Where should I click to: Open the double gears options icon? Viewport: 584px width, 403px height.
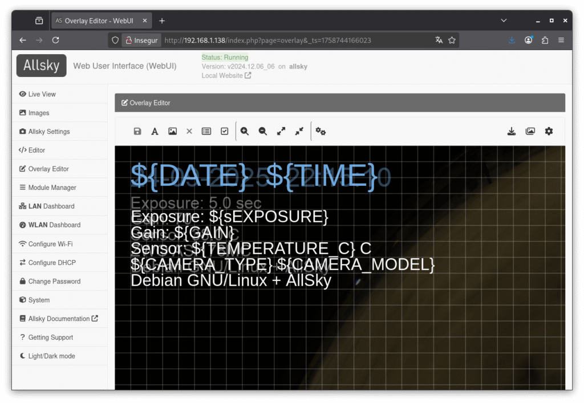coord(321,131)
